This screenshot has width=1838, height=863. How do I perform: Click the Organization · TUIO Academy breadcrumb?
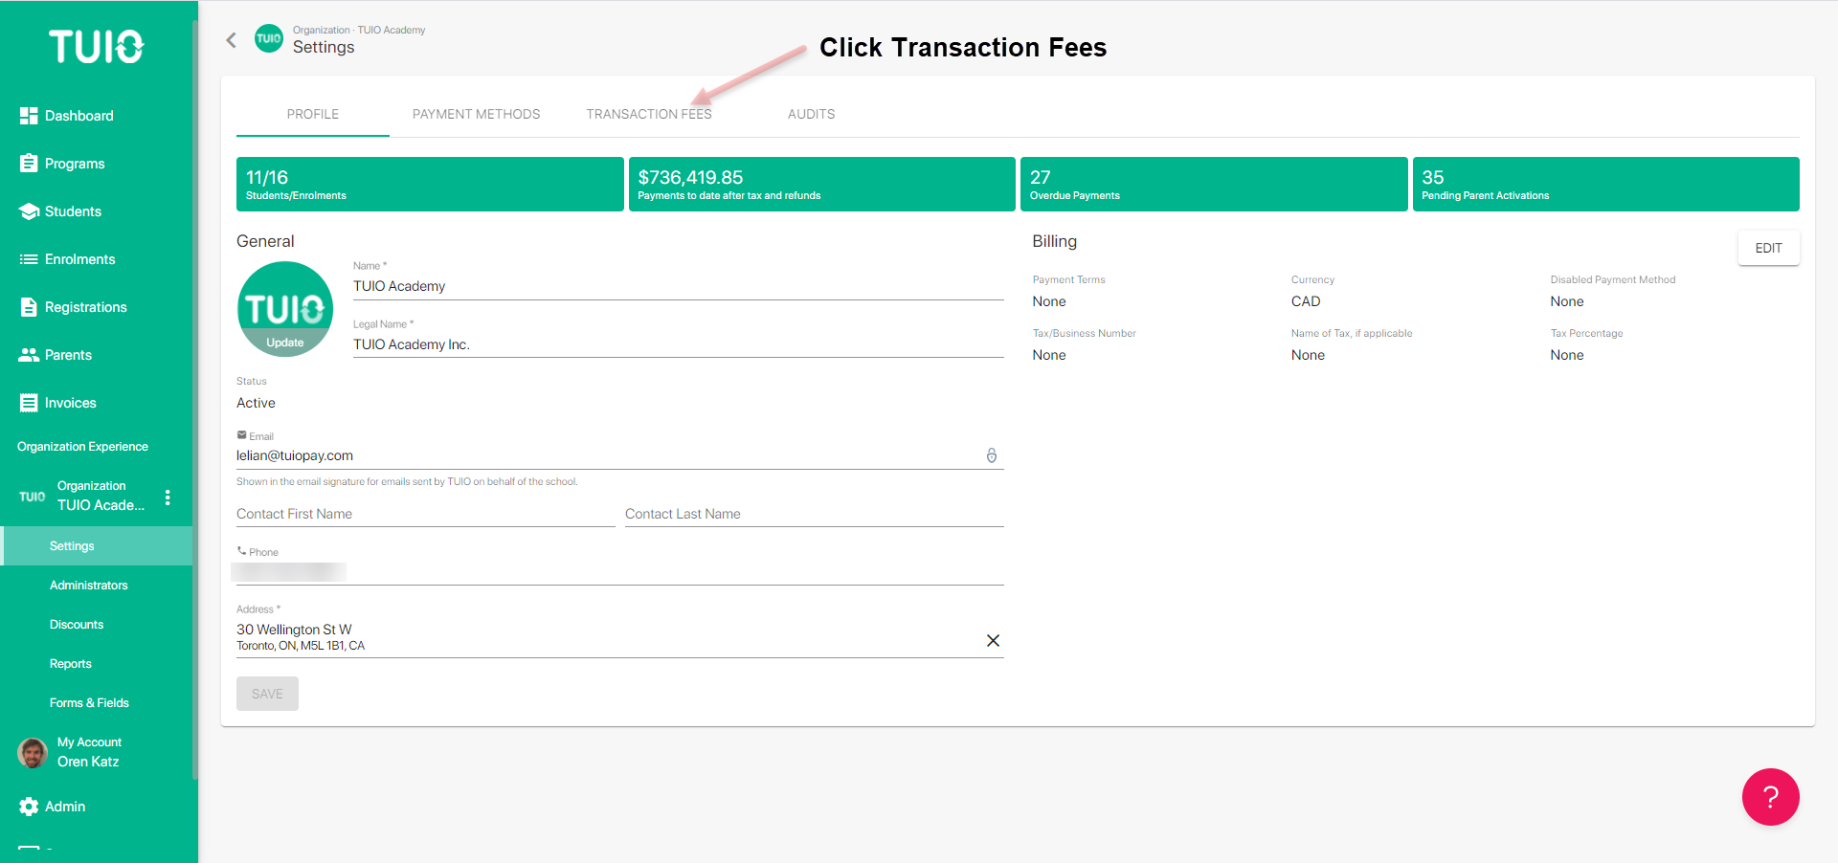pyautogui.click(x=359, y=30)
